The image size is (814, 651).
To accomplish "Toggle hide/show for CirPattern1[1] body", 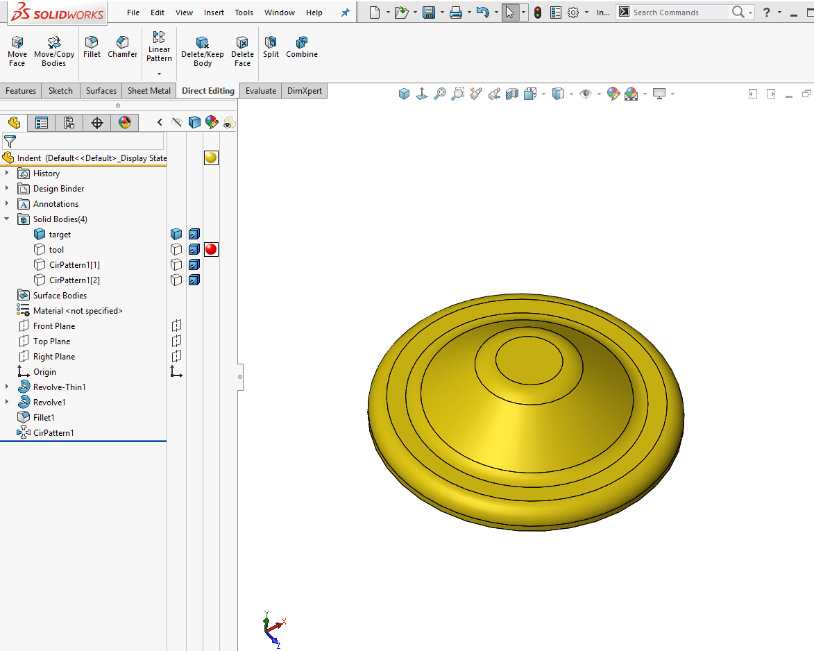I will pos(176,264).
